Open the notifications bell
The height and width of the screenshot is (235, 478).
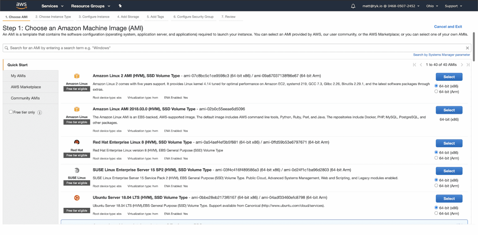click(353, 6)
